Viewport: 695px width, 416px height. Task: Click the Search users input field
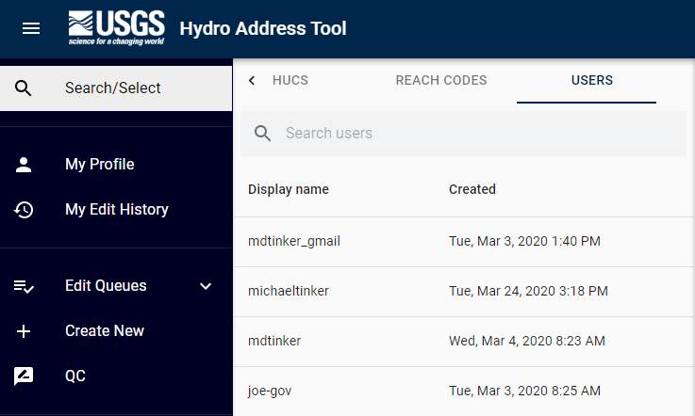472,134
